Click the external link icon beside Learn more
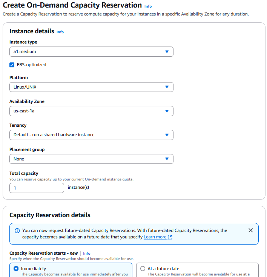The width and height of the screenshot is (267, 277). point(170,237)
